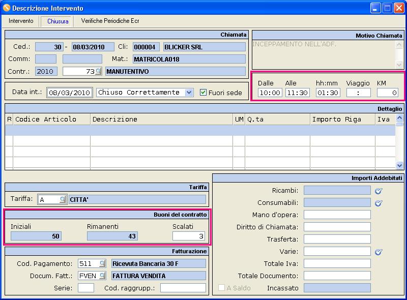Open Docum. Fatt. lookup icon

click(x=103, y=276)
